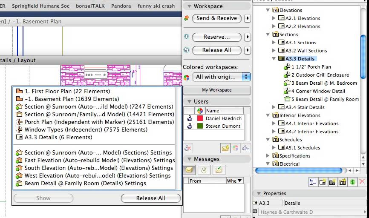This screenshot has width=369, height=218.
Task: Select '2 Outdoor Grill Enclosure' in the navigator
Action: coord(320,75)
